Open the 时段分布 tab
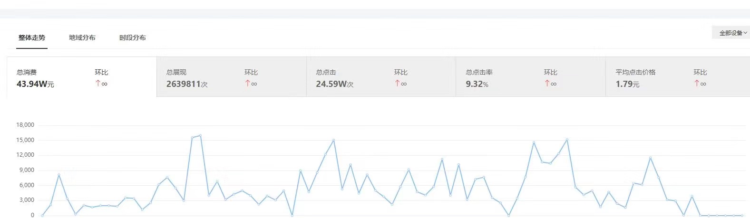The height and width of the screenshot is (218, 750). (x=133, y=38)
